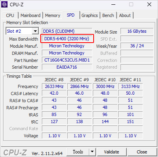Open the Tools dropdown arrow
This screenshot has width=158, height=157.
pyautogui.click(x=92, y=152)
